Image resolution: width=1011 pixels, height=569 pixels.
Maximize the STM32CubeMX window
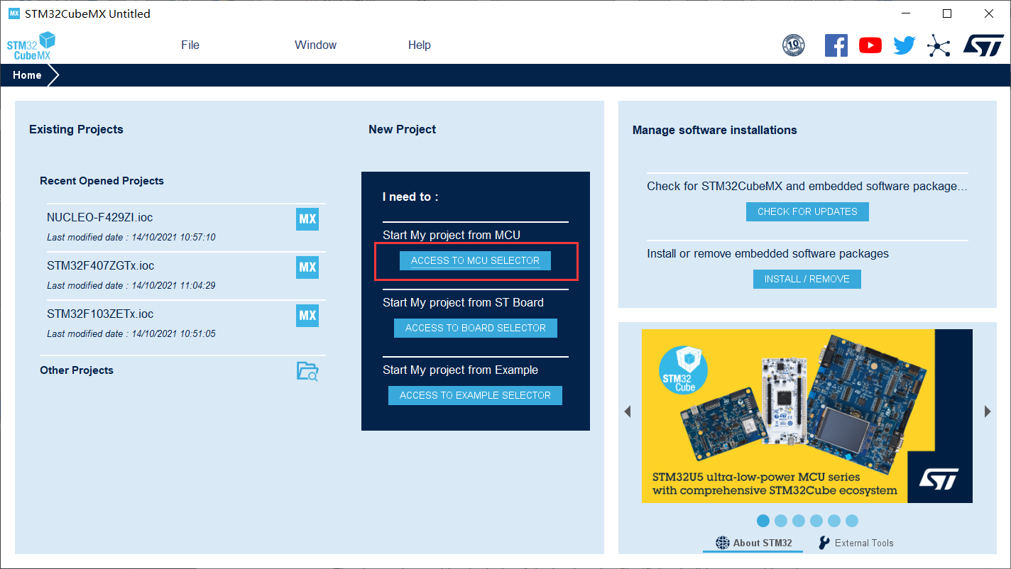[x=947, y=13]
